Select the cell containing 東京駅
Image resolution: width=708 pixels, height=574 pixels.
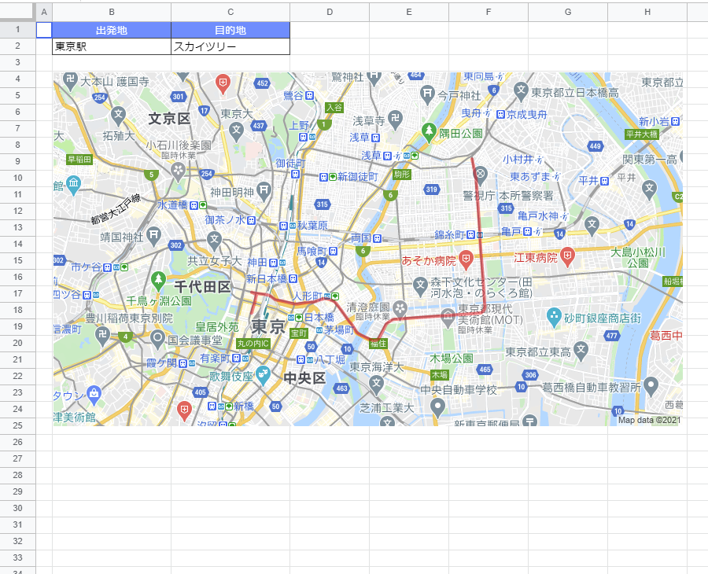112,46
